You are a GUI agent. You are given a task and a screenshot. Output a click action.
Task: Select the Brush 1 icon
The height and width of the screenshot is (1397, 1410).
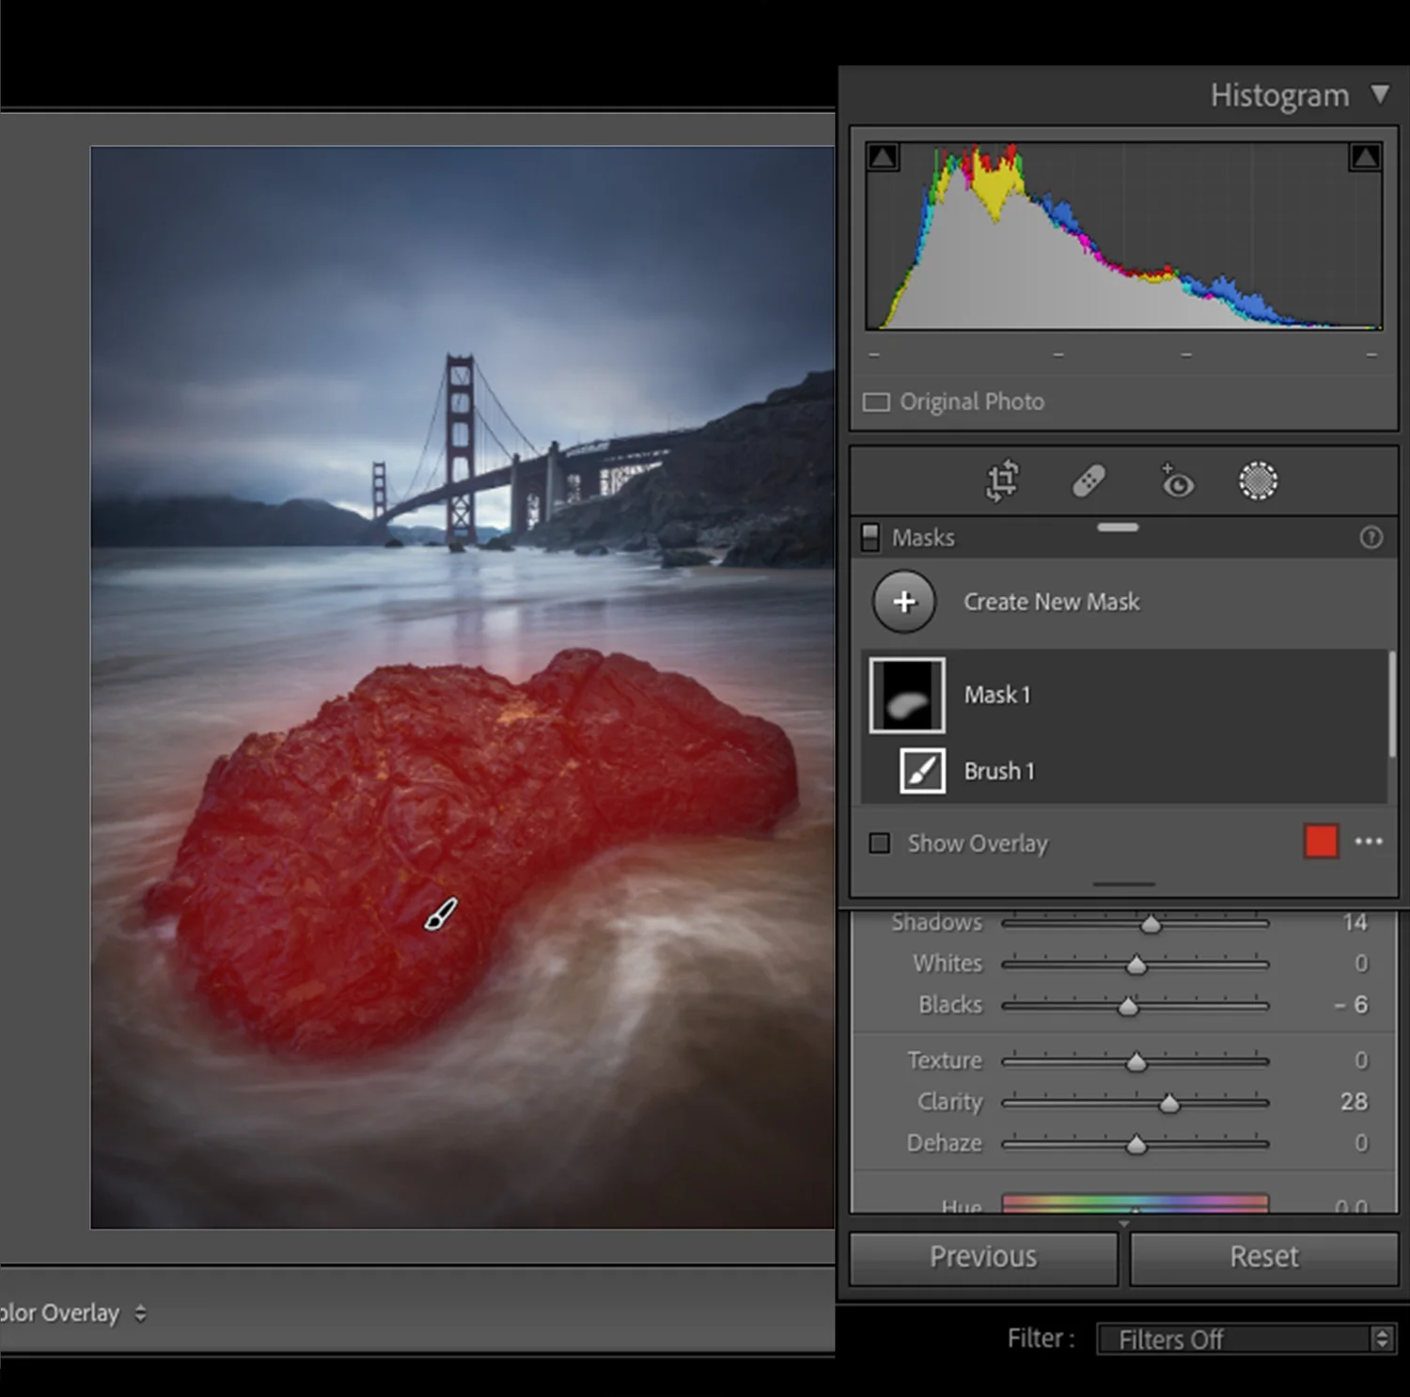[x=922, y=770]
